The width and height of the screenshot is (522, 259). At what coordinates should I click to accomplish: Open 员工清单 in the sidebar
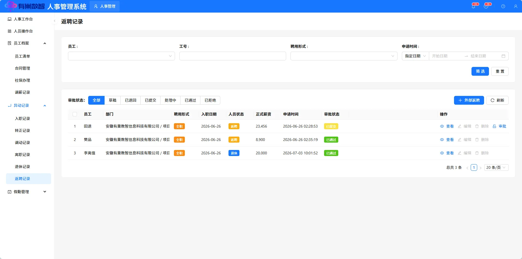(x=22, y=56)
